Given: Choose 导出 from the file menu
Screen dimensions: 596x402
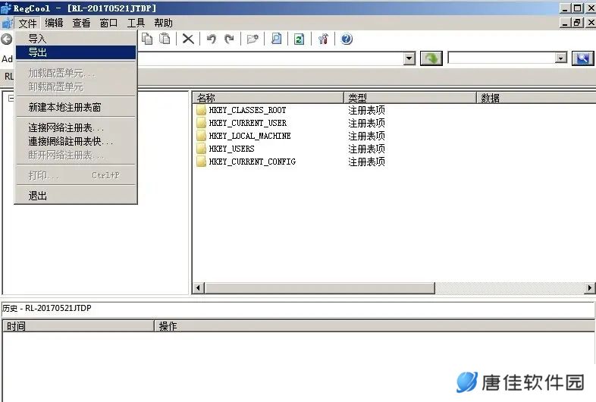Looking at the screenshot, I should [76, 52].
